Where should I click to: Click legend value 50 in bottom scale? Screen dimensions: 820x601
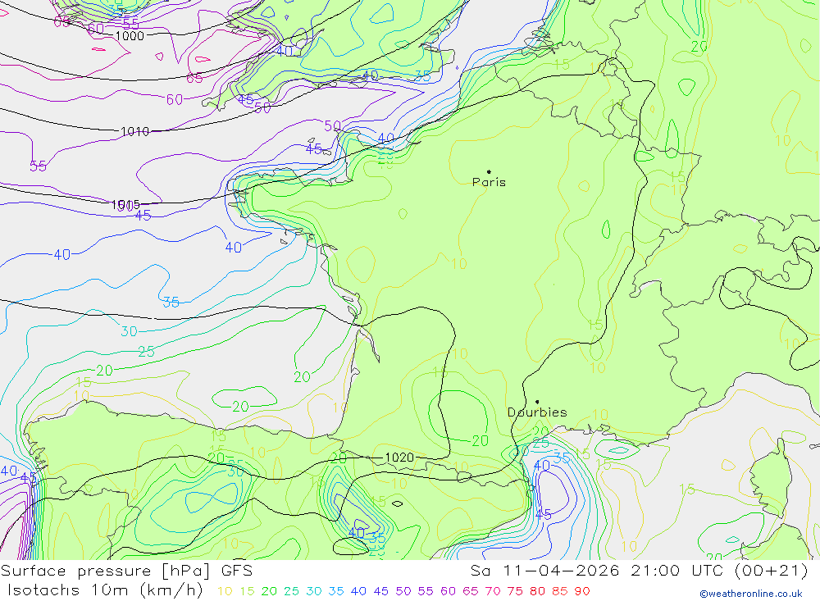click(x=403, y=591)
